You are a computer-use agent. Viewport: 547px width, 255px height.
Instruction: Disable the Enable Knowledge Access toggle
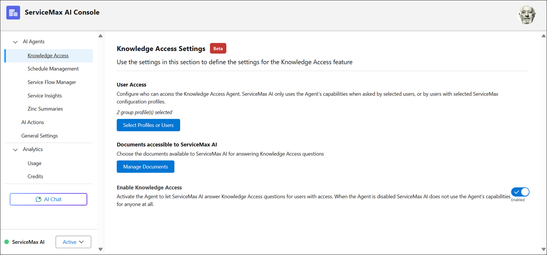click(x=520, y=192)
